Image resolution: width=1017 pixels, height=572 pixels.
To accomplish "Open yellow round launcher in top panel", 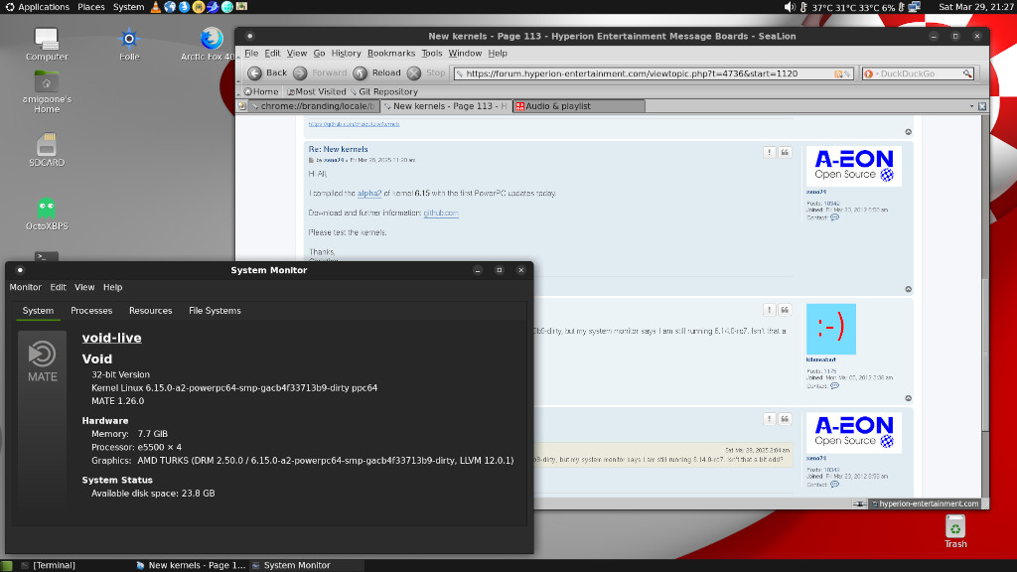I will 199,7.
